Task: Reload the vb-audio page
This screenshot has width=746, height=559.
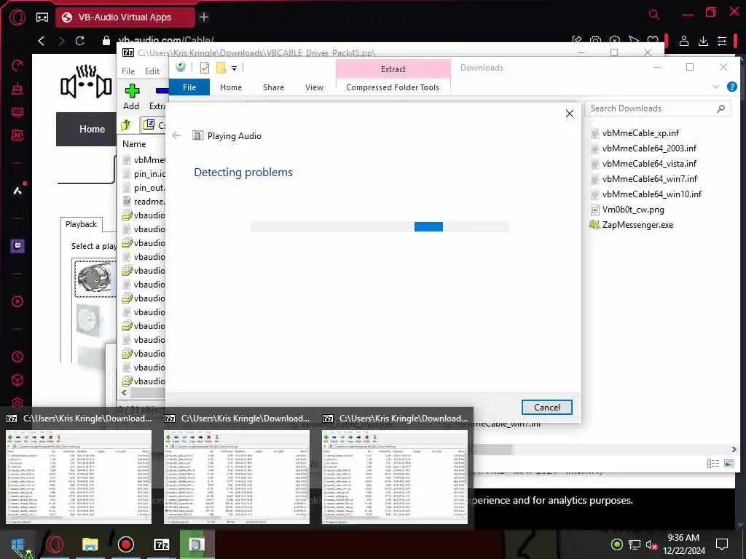Action: (x=80, y=41)
